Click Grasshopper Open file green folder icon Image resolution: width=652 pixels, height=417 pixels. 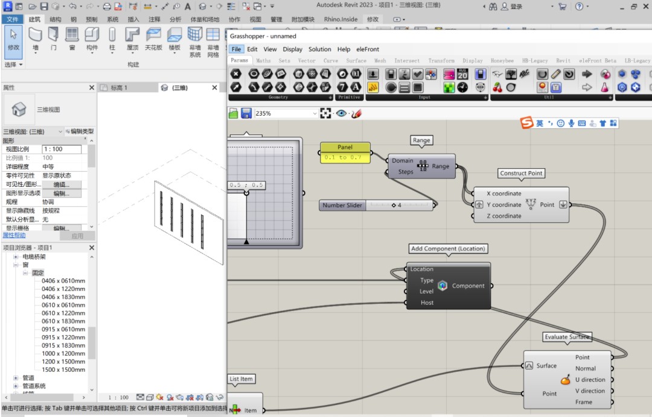pos(234,113)
